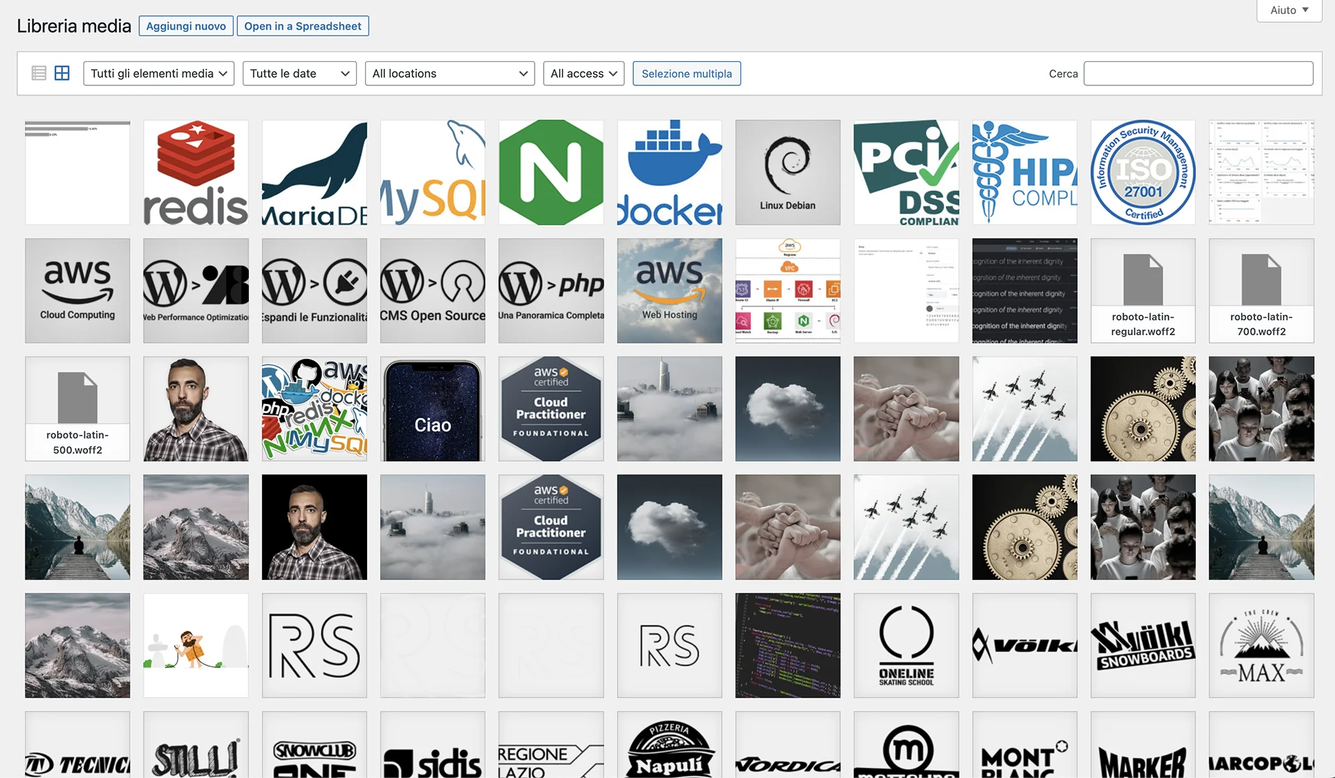
Task: Click 'Open in a Spreadsheet' button
Action: coord(302,26)
